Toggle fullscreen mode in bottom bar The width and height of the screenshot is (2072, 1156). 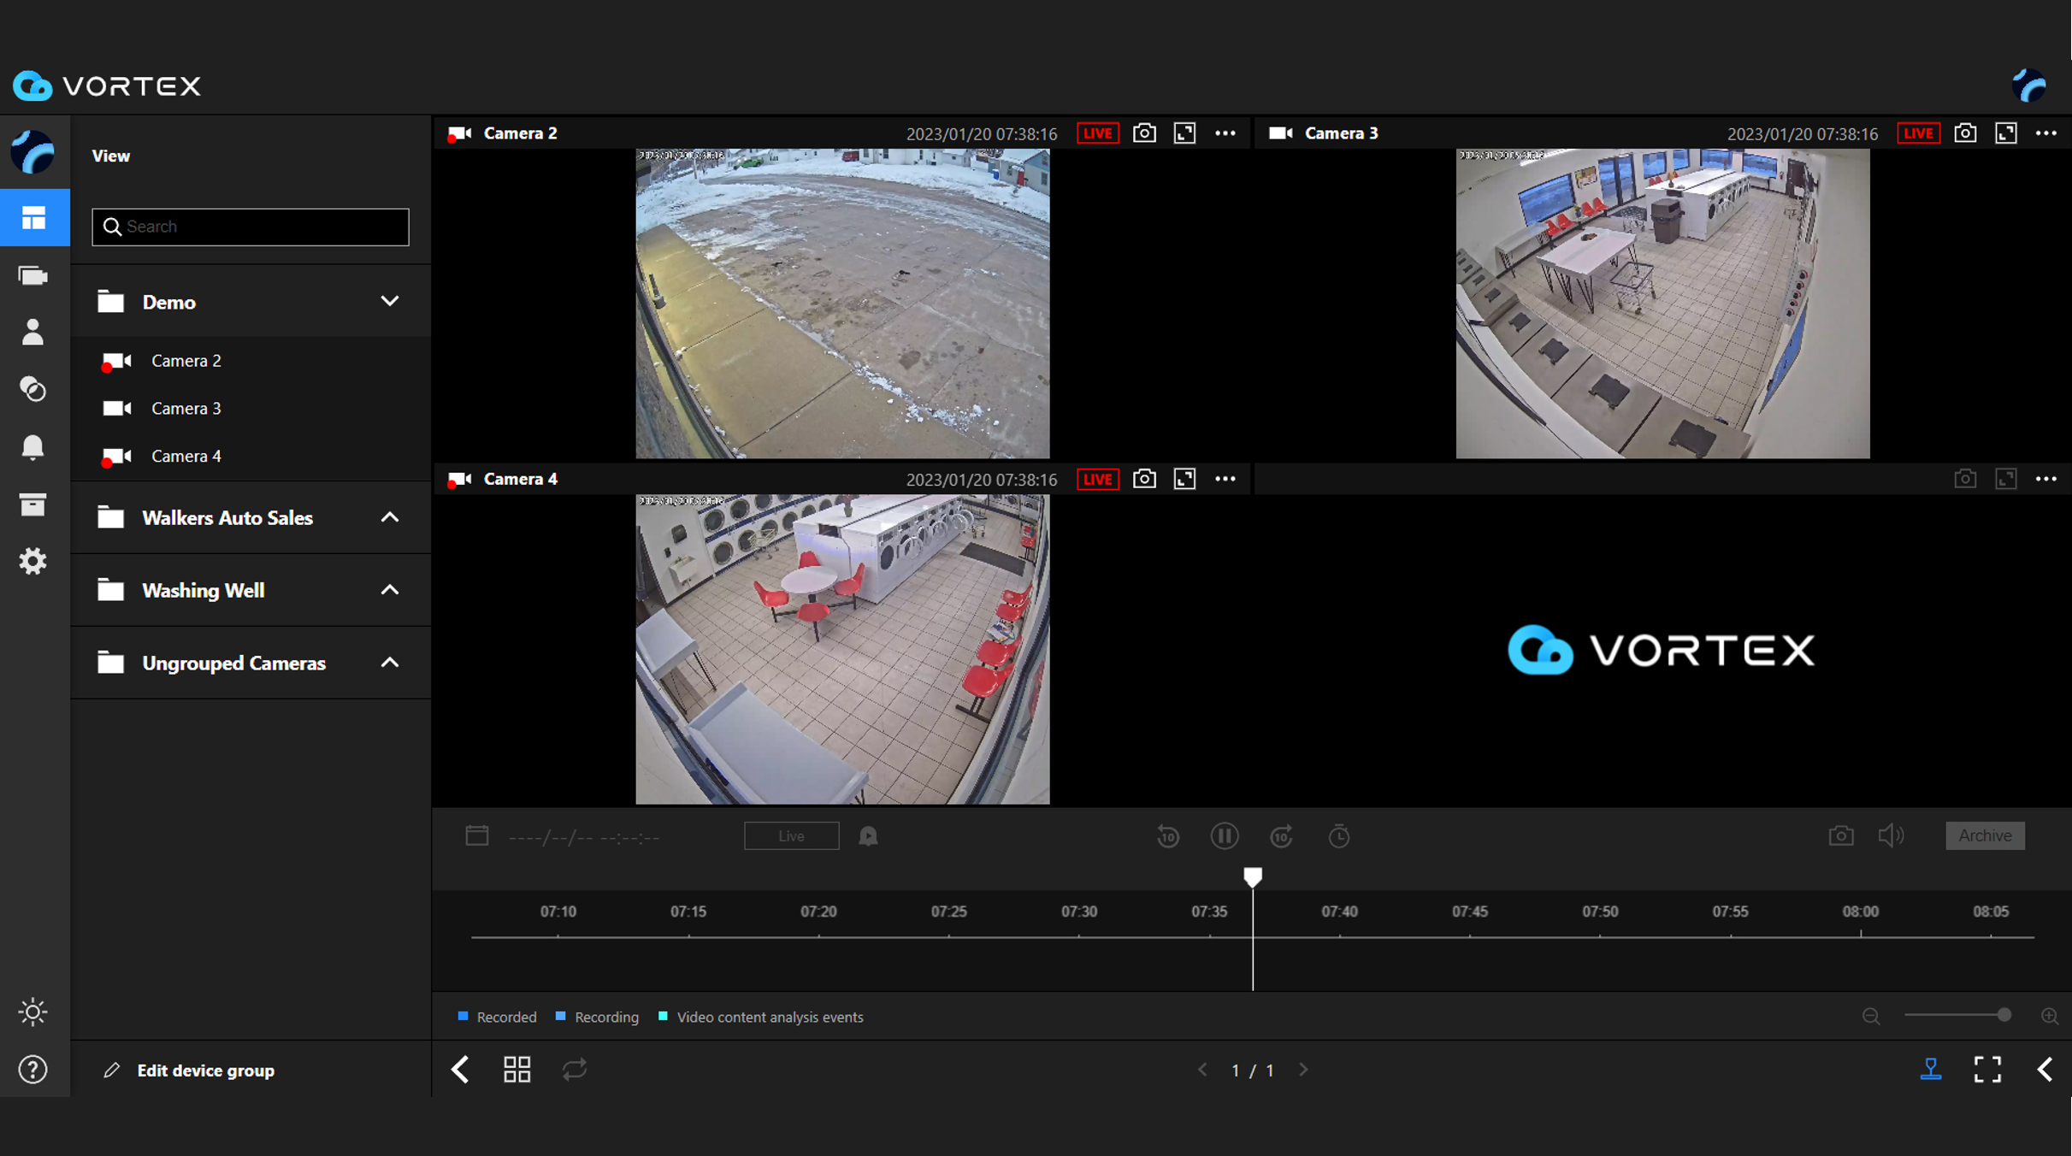pos(1987,1070)
